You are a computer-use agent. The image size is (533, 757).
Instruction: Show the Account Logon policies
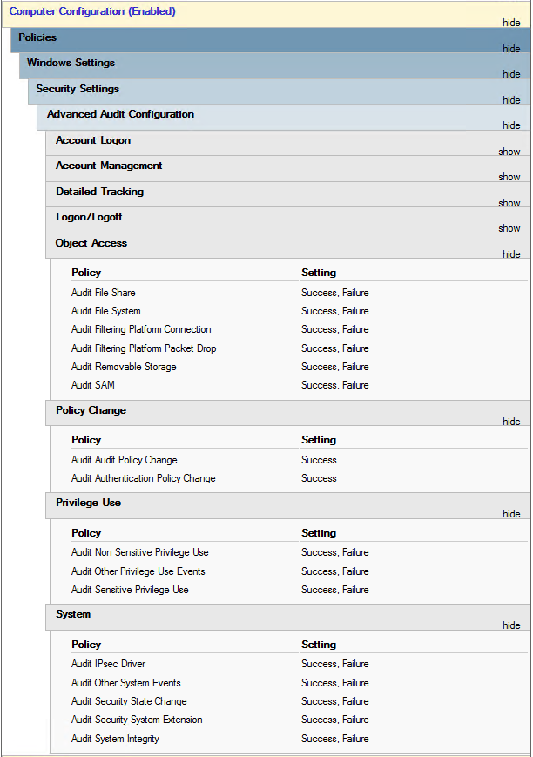(x=509, y=152)
